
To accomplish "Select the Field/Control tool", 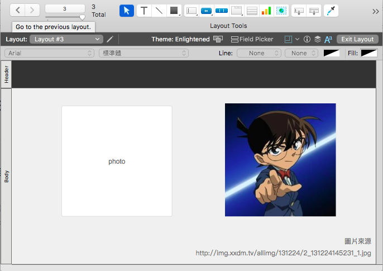I will 191,11.
